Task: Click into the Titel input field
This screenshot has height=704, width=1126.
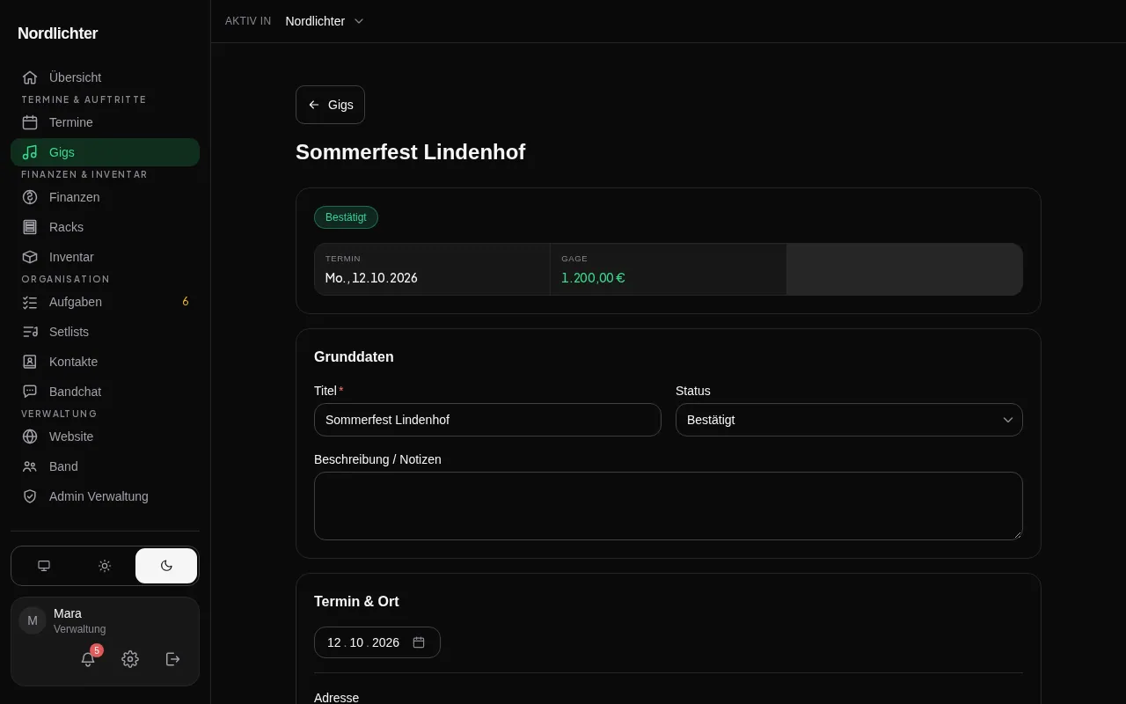Action: point(487,420)
